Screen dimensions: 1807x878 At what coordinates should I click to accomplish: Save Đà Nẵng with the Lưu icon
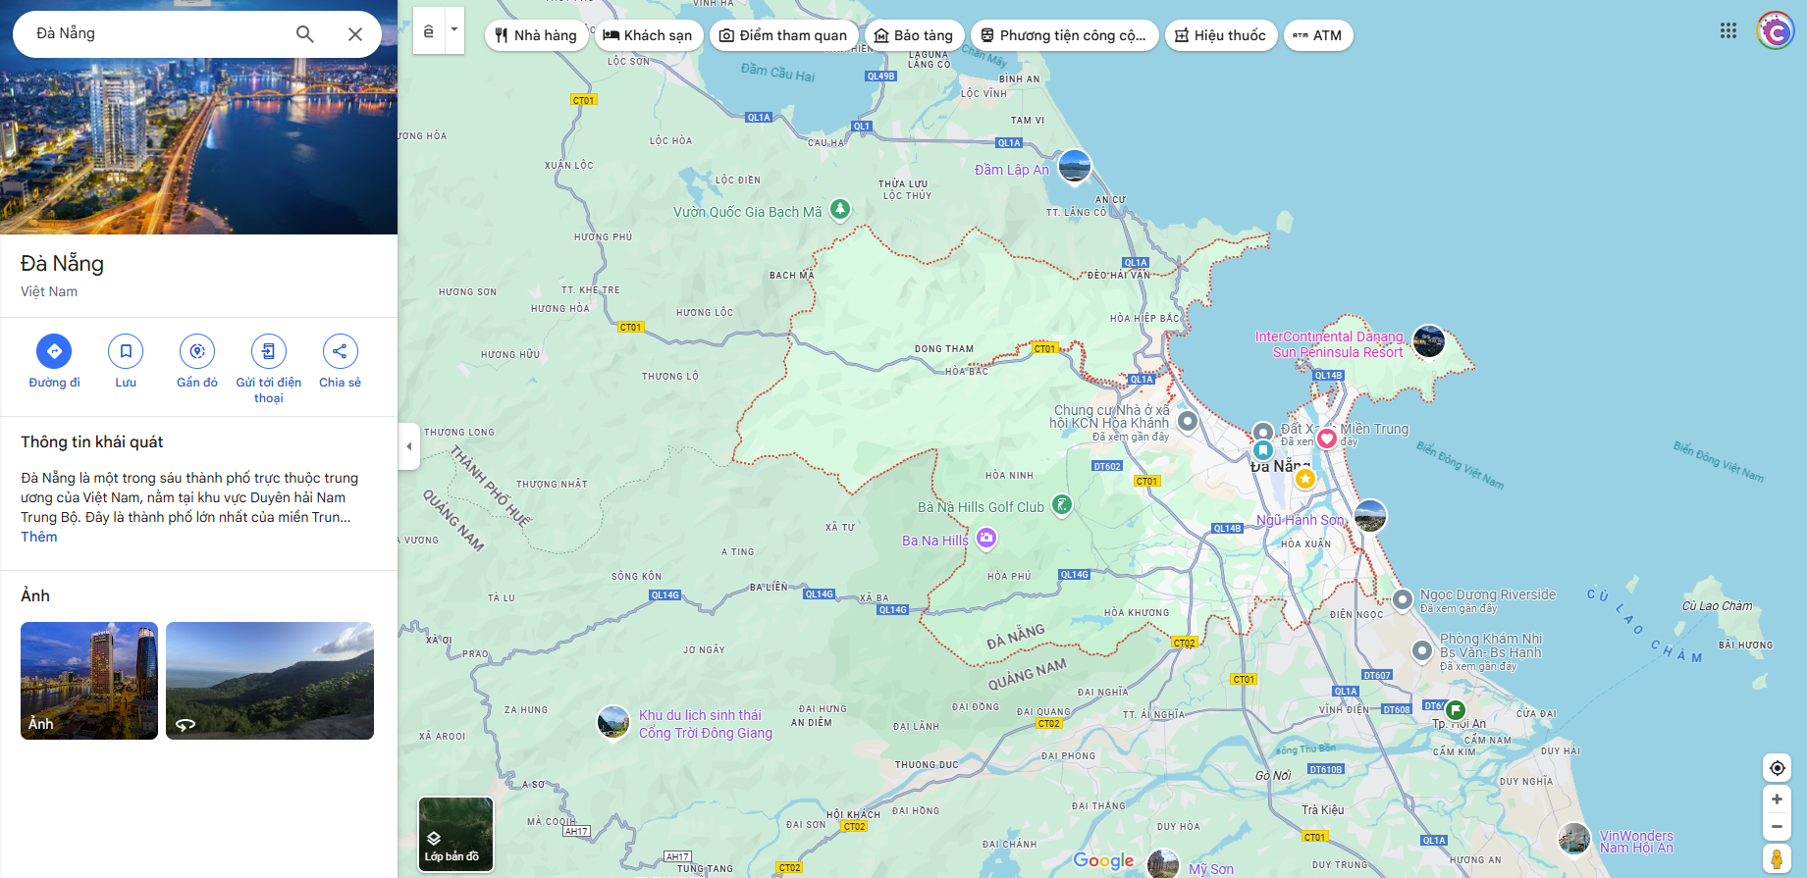point(126,351)
